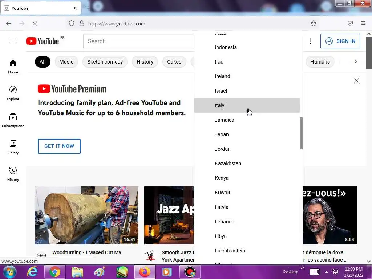Viewport: 372px width, 279px height.
Task: Click the GET IT NOW button
Action: click(x=59, y=146)
